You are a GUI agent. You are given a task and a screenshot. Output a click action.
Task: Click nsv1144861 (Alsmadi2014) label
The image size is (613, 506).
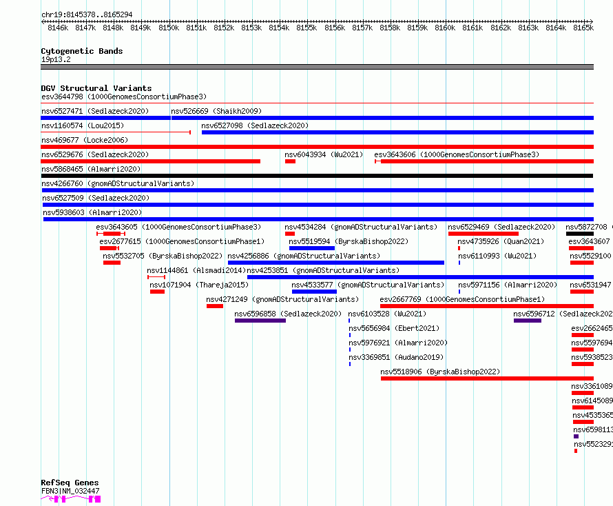click(196, 270)
